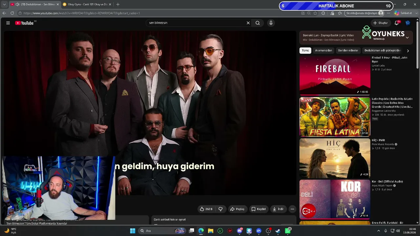This screenshot has width=420, height=236.
Task: Mute the YouTube tab audio icon
Action: pyautogui.click(x=17, y=5)
